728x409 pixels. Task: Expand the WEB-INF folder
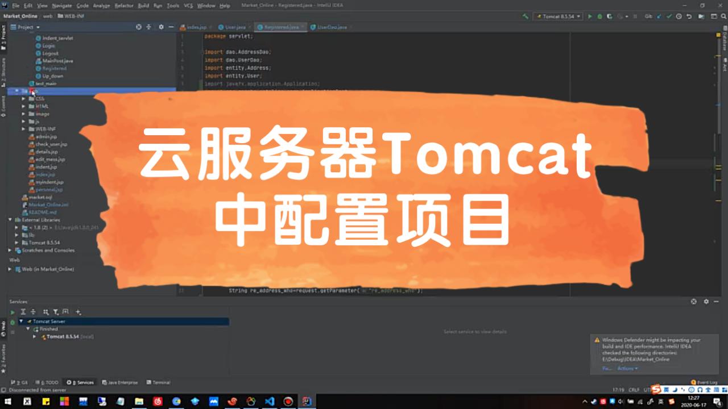(24, 129)
